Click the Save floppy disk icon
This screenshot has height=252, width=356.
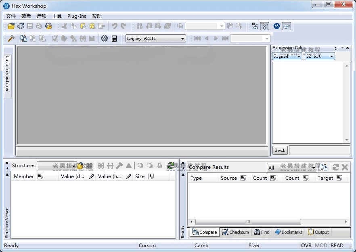30,26
